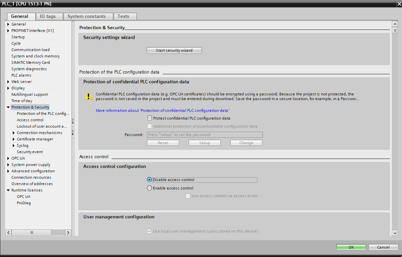Click the navigation tree horizontal scrollbar thumb
402x257 pixels.
(32, 232)
